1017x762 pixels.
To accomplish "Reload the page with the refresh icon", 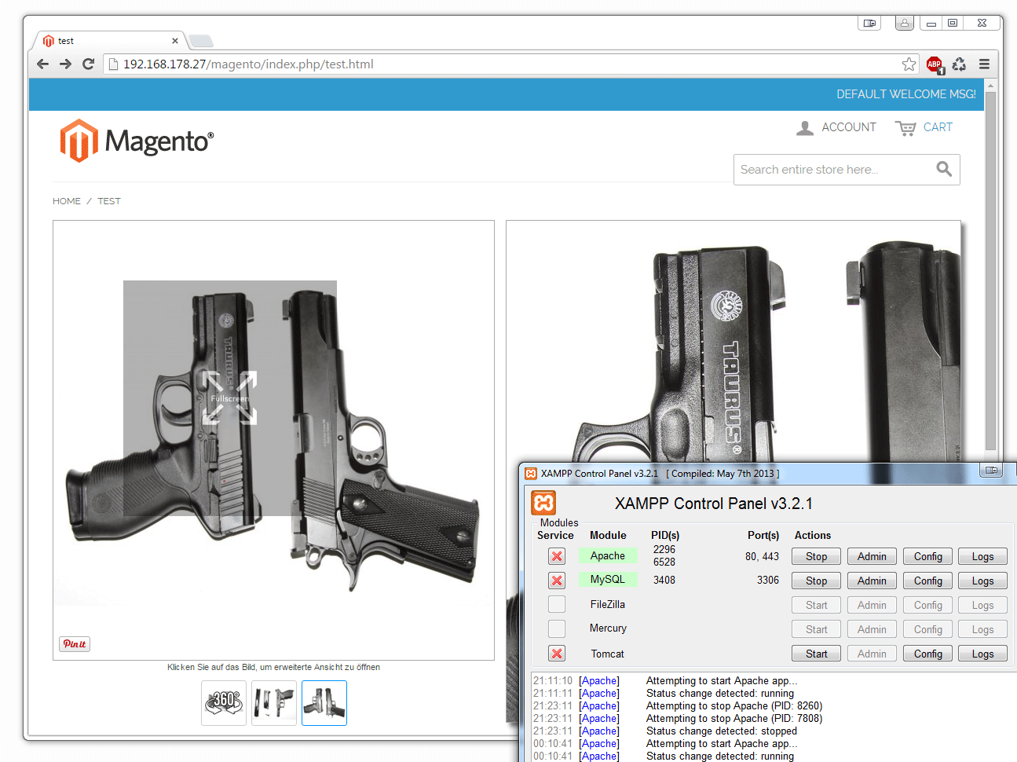I will tap(88, 64).
